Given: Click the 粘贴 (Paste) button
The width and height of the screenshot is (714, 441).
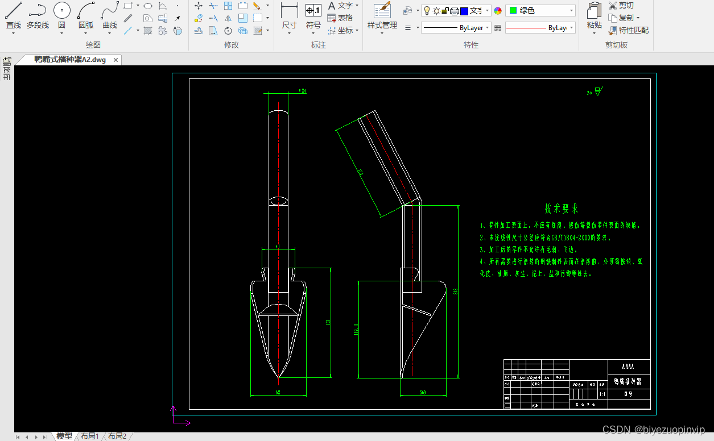Looking at the screenshot, I should pos(594,16).
